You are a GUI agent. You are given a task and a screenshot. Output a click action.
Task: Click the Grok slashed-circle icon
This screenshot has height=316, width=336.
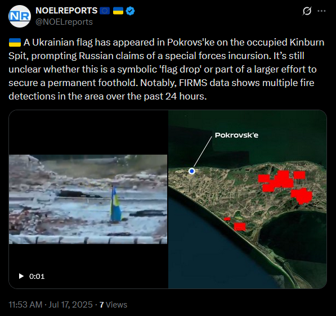point(307,11)
